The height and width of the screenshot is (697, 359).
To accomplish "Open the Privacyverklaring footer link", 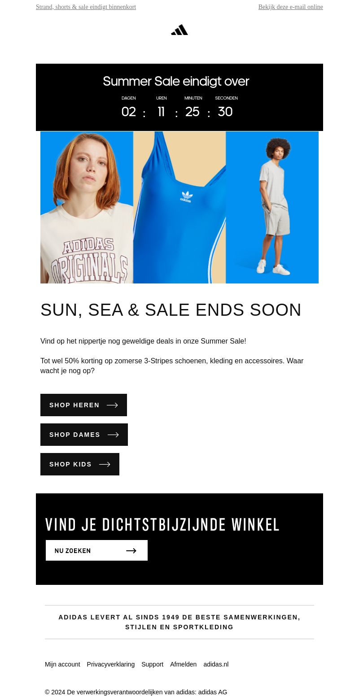I will pos(111,664).
